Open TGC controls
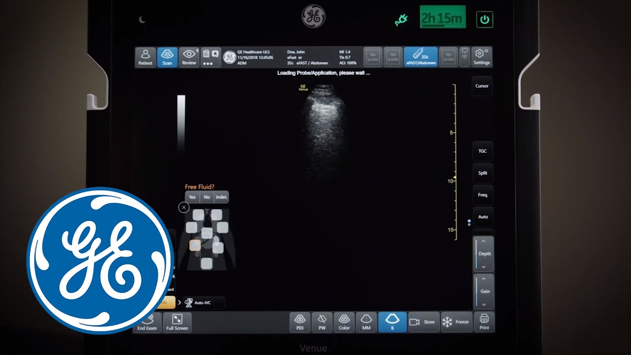 point(483,151)
